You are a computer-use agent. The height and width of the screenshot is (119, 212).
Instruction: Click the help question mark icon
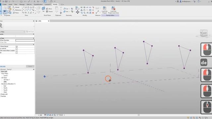pos(198,1)
